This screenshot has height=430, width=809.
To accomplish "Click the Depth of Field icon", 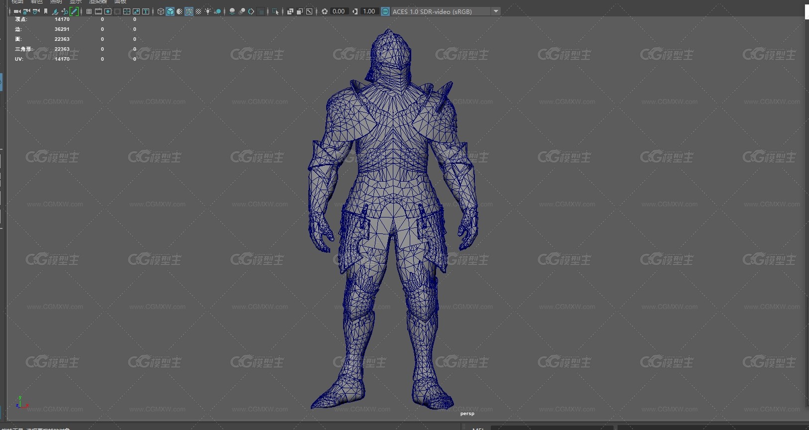I will pos(261,11).
